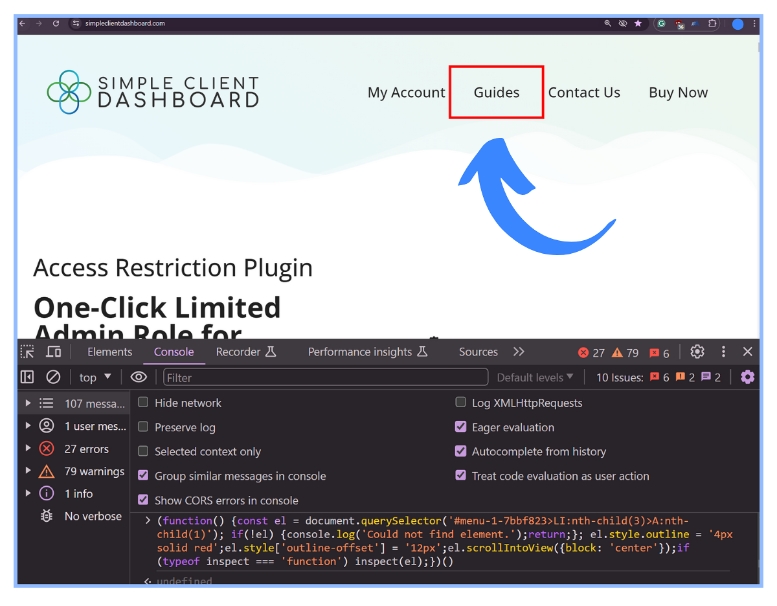Open the purple console settings gear

click(748, 377)
